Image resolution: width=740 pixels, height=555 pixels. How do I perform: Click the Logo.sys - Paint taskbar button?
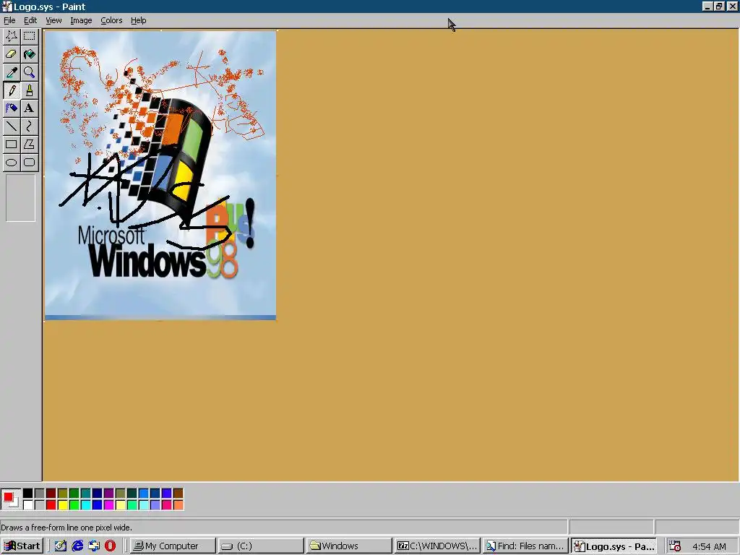tap(614, 546)
